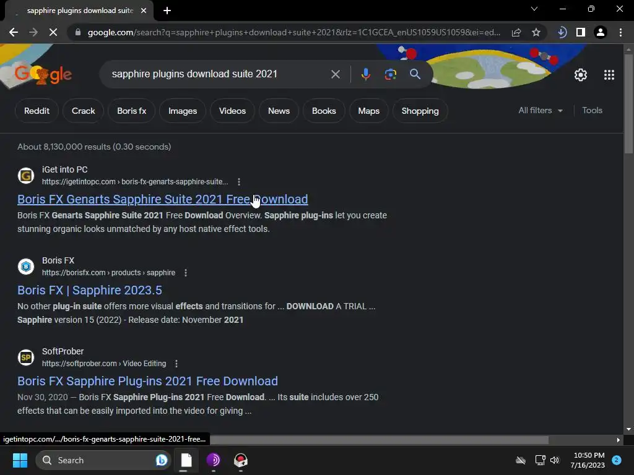Screen dimensions: 634x475
Task: Click the iGet into PC site favicon
Action: [26, 176]
